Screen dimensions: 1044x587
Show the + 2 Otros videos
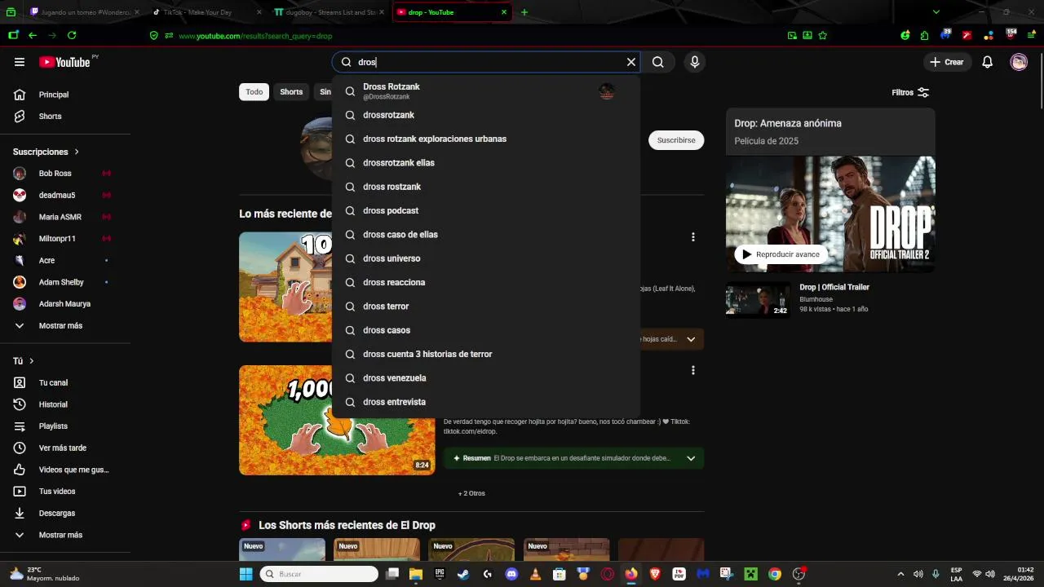[x=471, y=493]
